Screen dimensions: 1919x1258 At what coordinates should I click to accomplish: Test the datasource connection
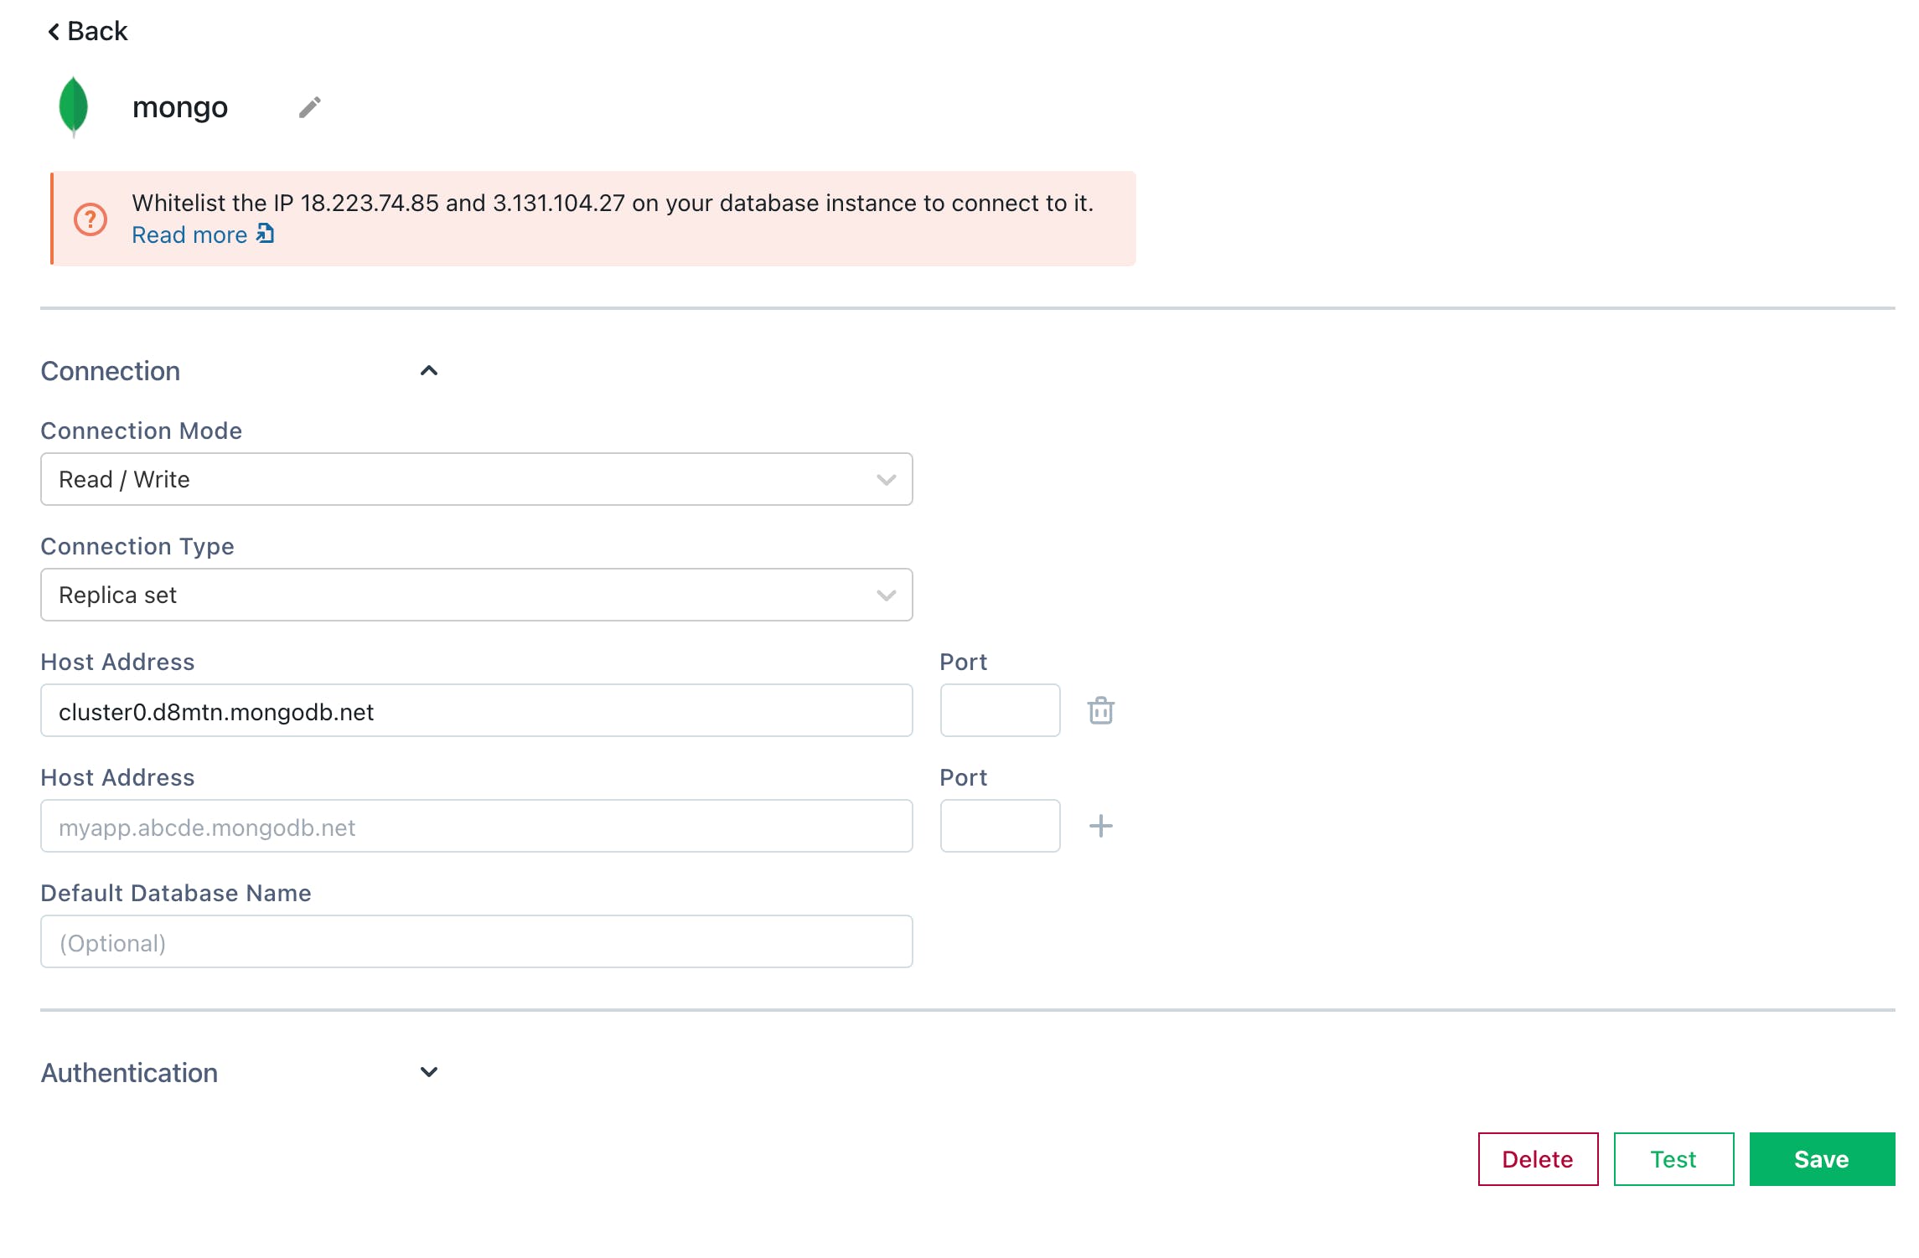pyautogui.click(x=1673, y=1159)
